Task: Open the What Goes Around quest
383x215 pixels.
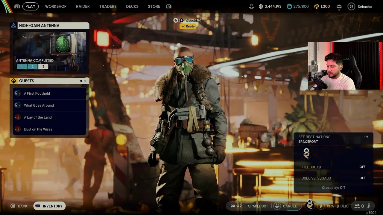Action: (x=50, y=105)
